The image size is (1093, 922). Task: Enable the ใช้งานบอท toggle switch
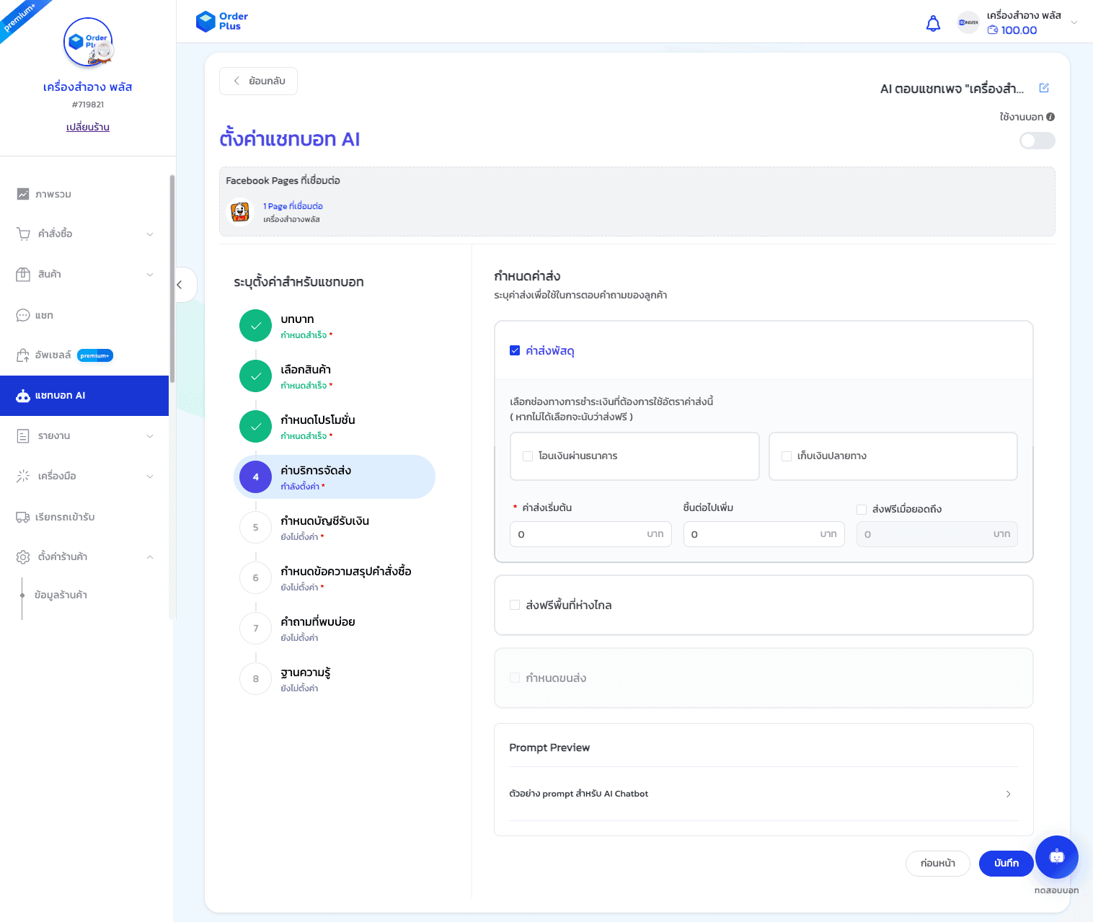point(1037,141)
